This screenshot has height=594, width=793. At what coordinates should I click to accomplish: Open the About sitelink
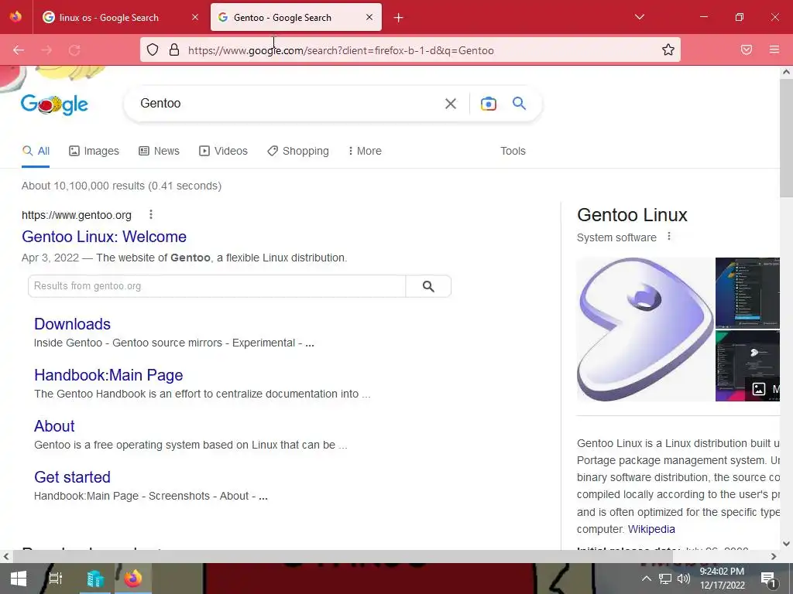pos(54,426)
